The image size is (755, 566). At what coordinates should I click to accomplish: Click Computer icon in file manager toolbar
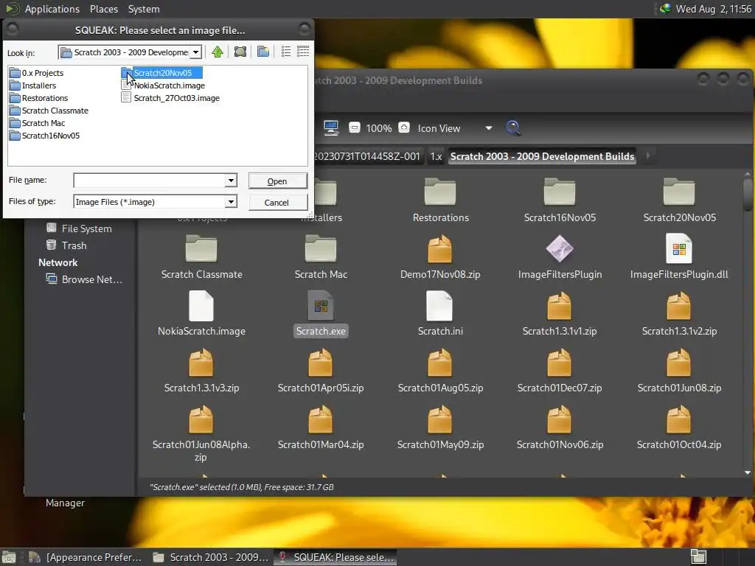331,128
